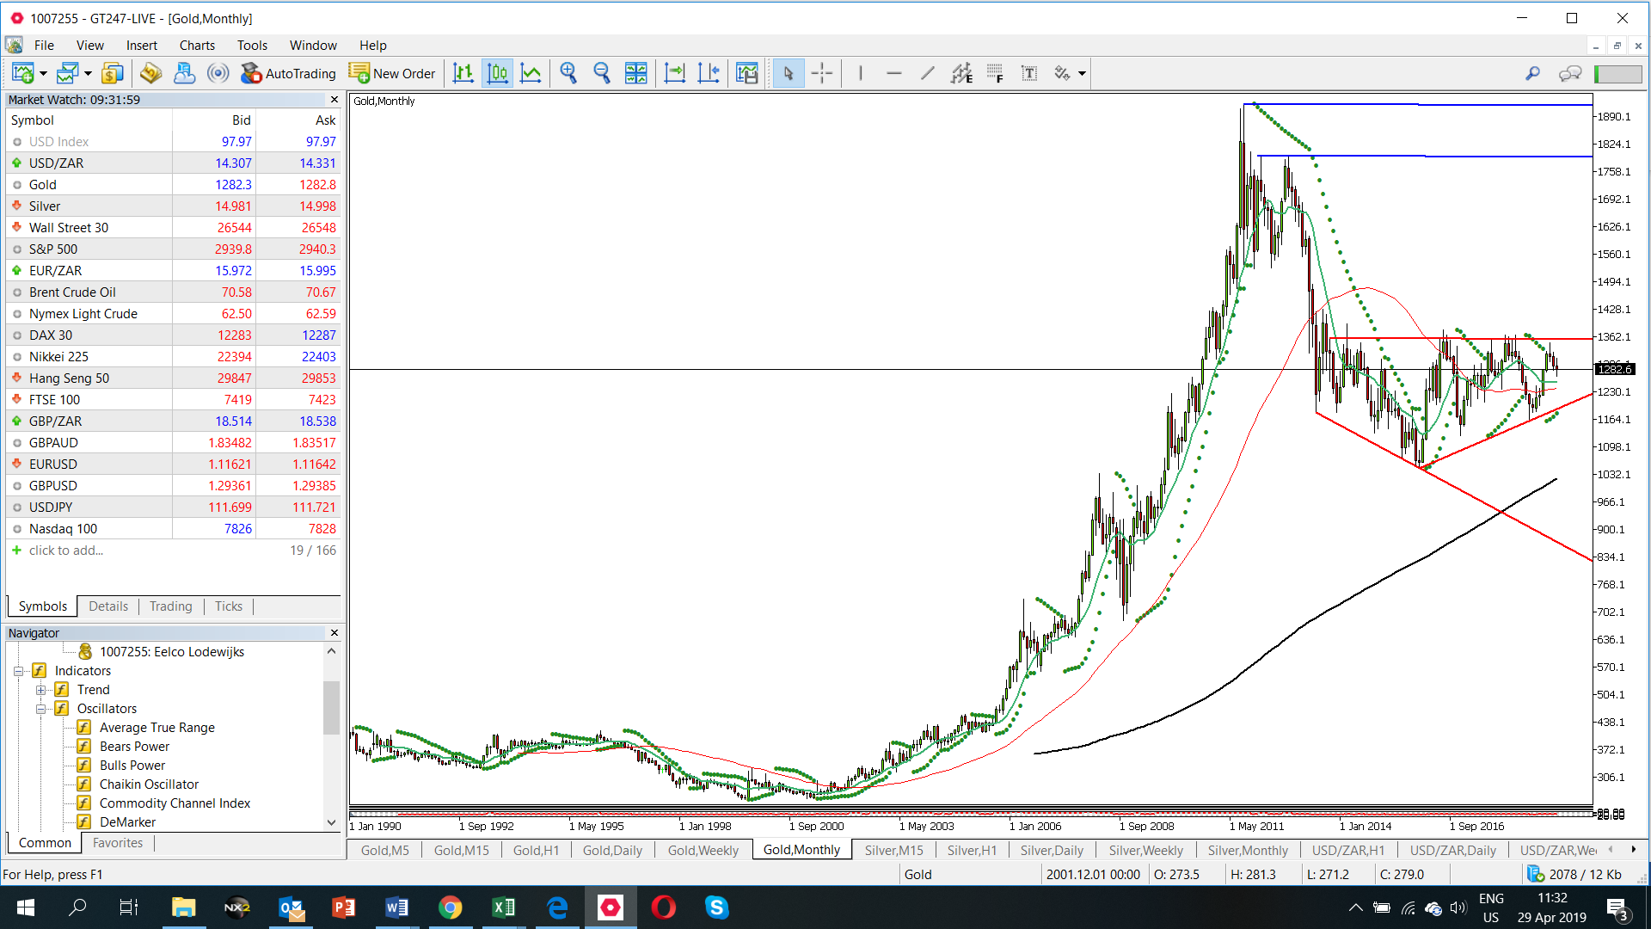Screen dimensions: 1651x929
Task: Open Opera from the Windows taskbar
Action: pyautogui.click(x=663, y=907)
